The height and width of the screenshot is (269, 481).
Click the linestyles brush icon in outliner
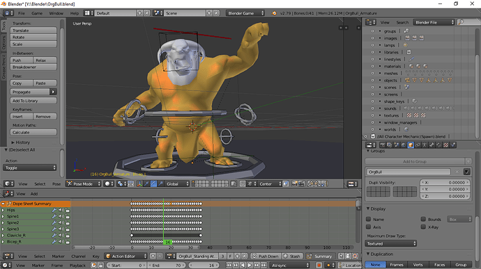(411, 59)
